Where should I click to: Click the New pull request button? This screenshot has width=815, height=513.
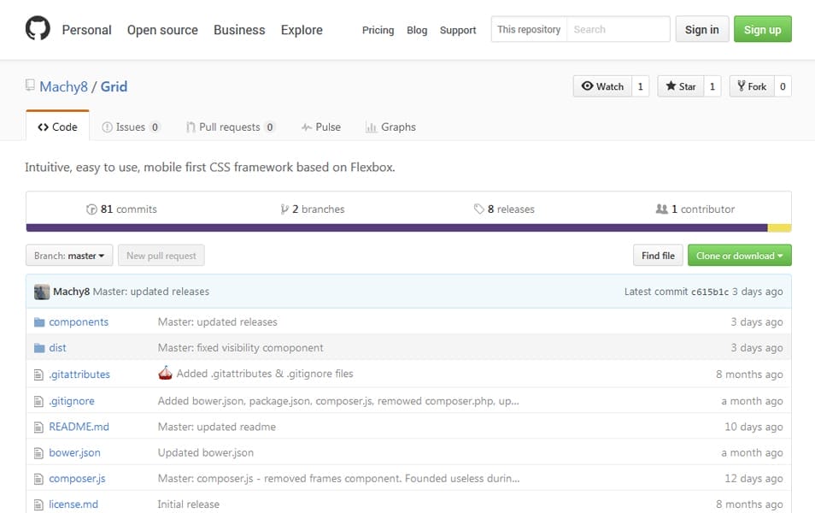(x=161, y=256)
